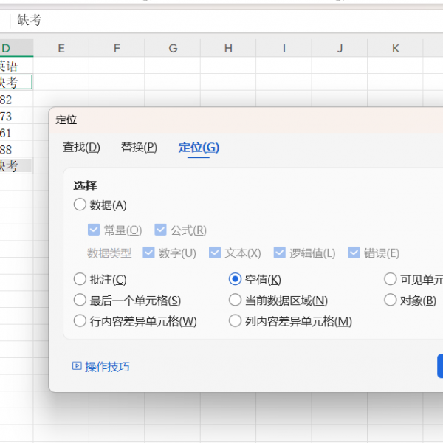Image resolution: width=443 pixels, height=443 pixels.
Task: Open the 操作技巧 video tips link
Action: tap(100, 367)
